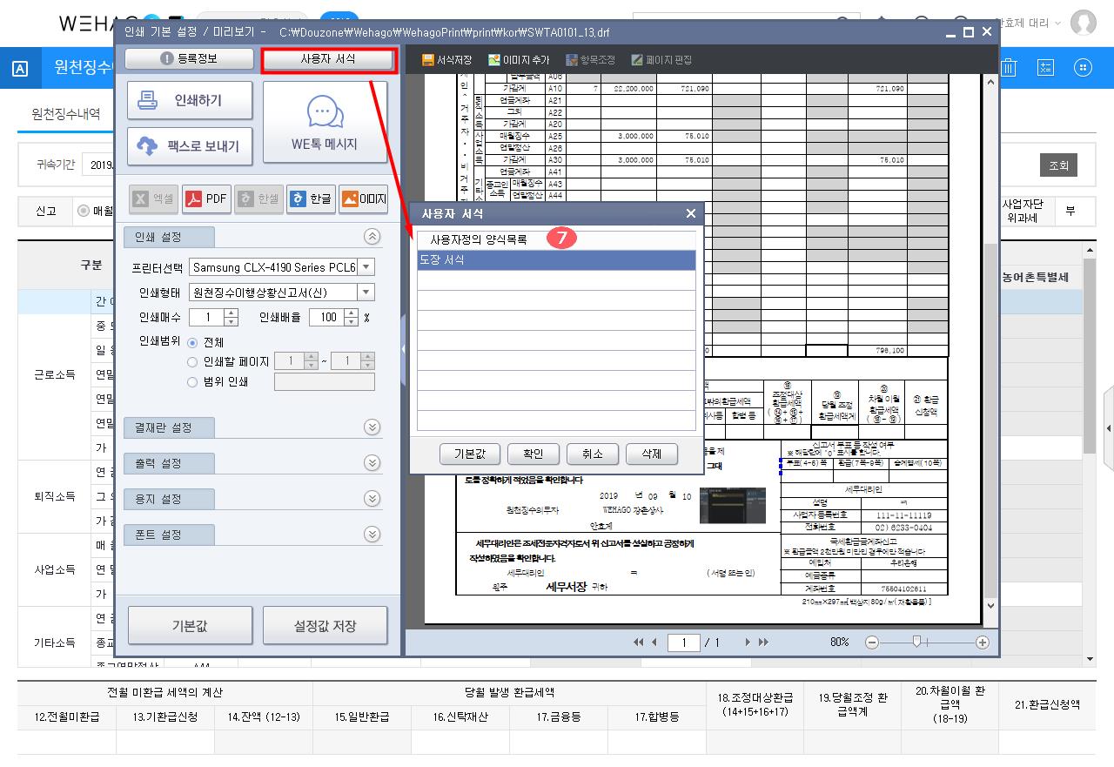Select 도장 서식 in the list
1114x767 pixels.
(556, 260)
